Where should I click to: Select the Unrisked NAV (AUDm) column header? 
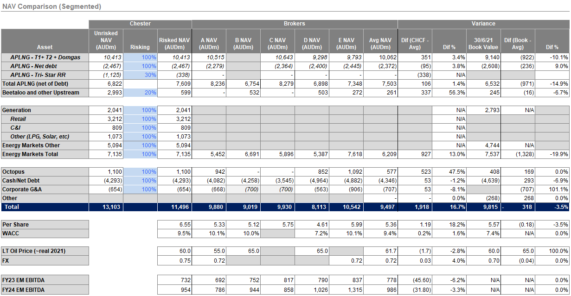click(106, 40)
